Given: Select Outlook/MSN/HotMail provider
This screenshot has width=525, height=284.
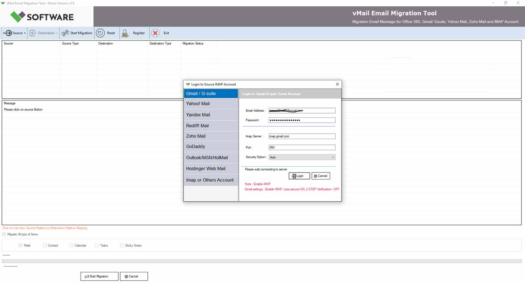Looking at the screenshot, I should point(211,157).
